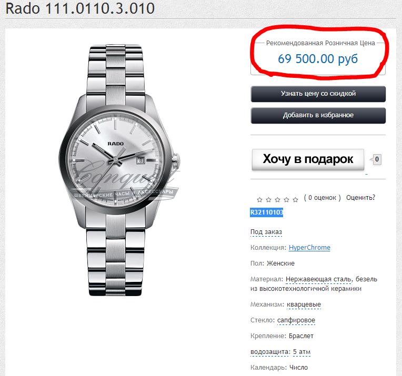
Task: Click the "кварцевые" mechanism link
Action: [x=304, y=304]
